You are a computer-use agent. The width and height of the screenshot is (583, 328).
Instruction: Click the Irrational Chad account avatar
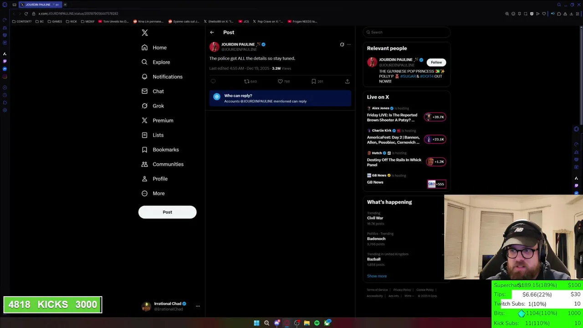point(146,306)
